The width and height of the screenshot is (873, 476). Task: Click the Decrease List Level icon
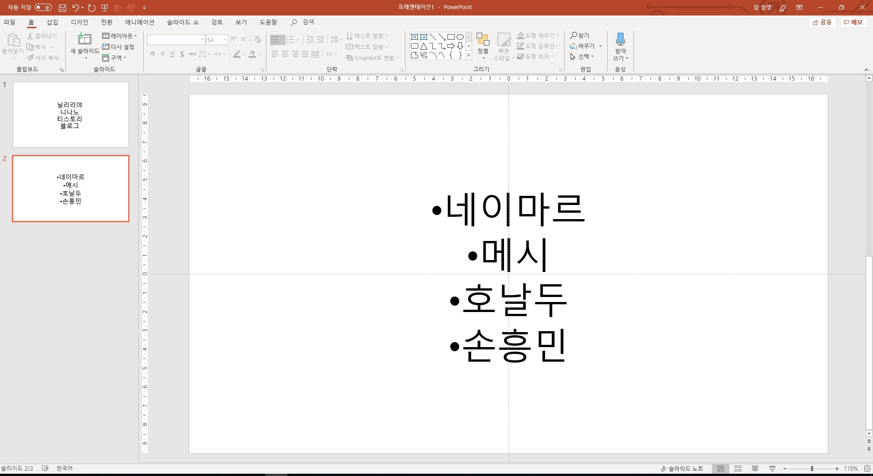click(x=310, y=40)
